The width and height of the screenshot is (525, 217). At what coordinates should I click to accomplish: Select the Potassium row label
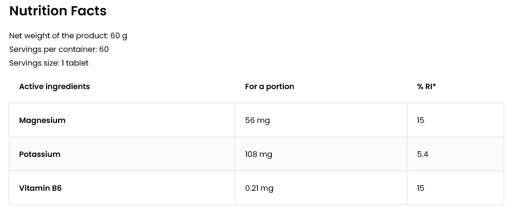pyautogui.click(x=39, y=154)
